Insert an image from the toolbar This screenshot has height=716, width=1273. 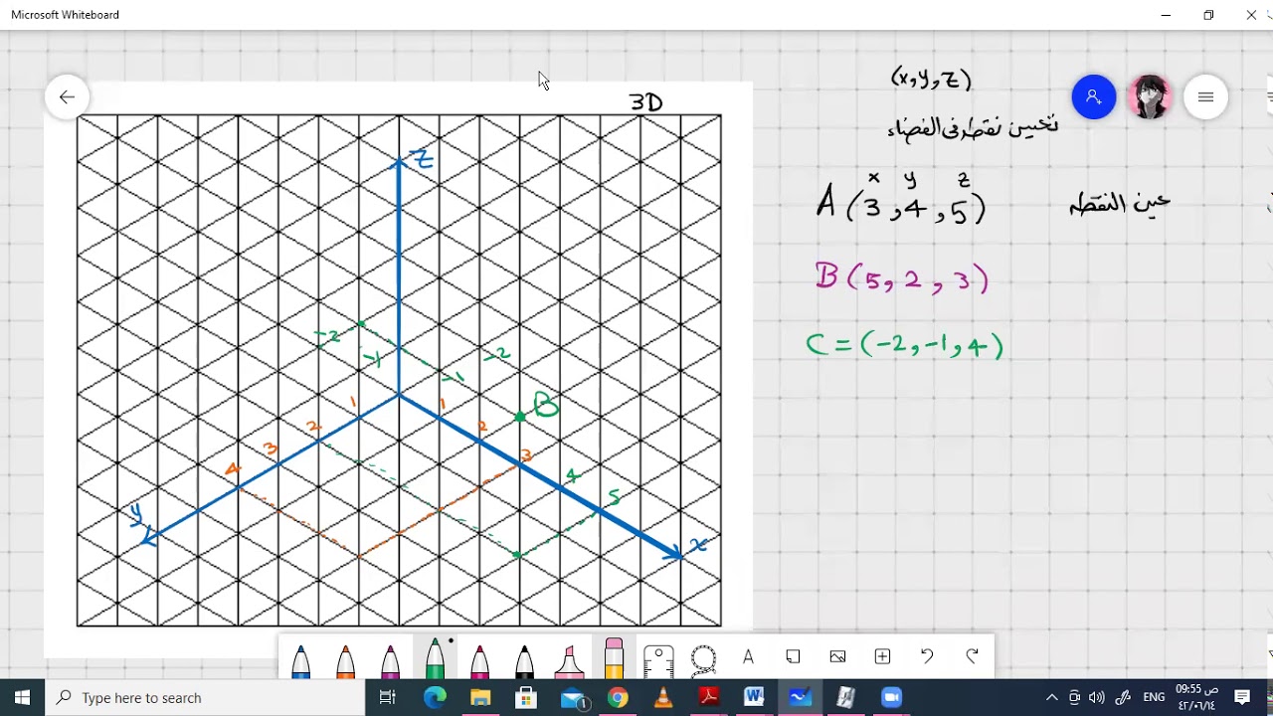837,656
